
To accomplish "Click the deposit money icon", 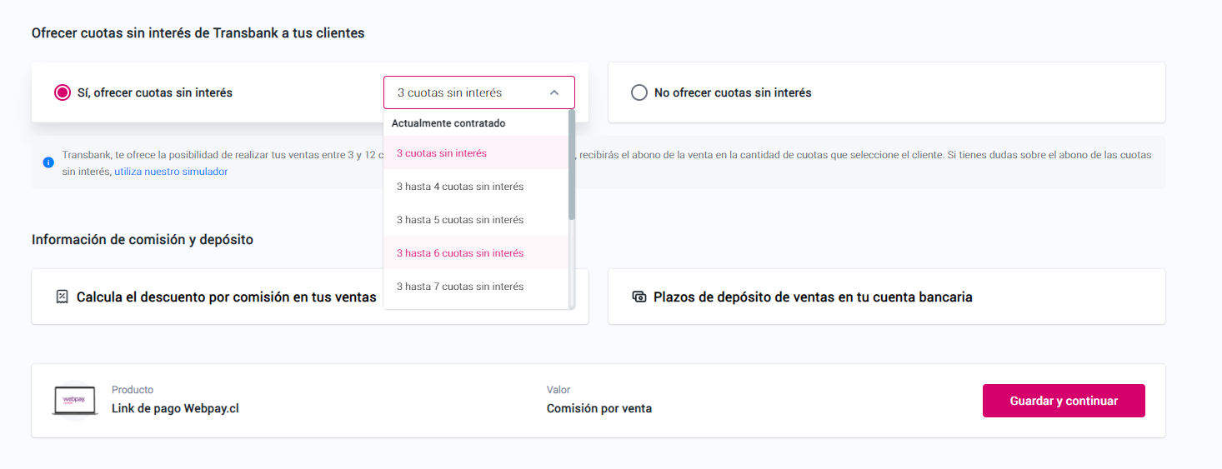I will pyautogui.click(x=639, y=297).
